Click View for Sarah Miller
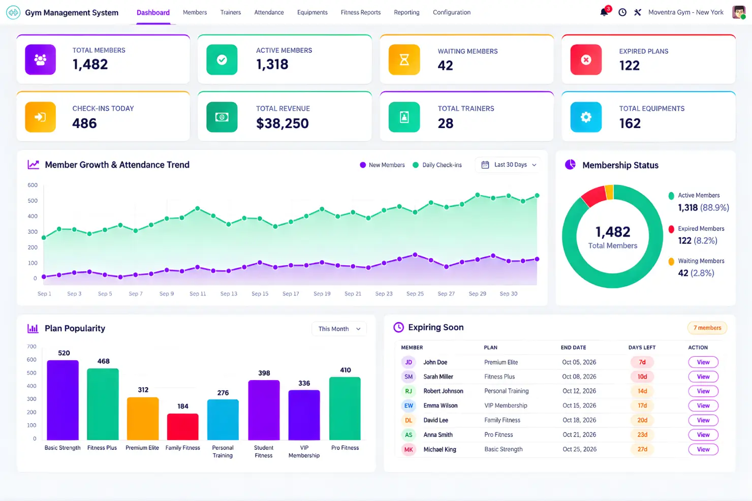The width and height of the screenshot is (752, 501). [x=703, y=377]
